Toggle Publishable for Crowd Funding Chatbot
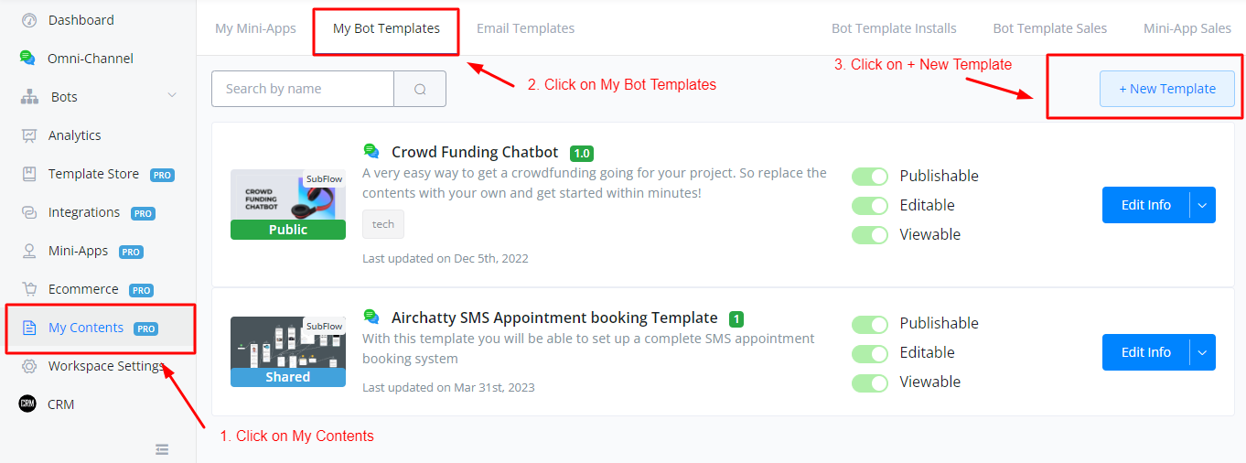 pyautogui.click(x=870, y=176)
